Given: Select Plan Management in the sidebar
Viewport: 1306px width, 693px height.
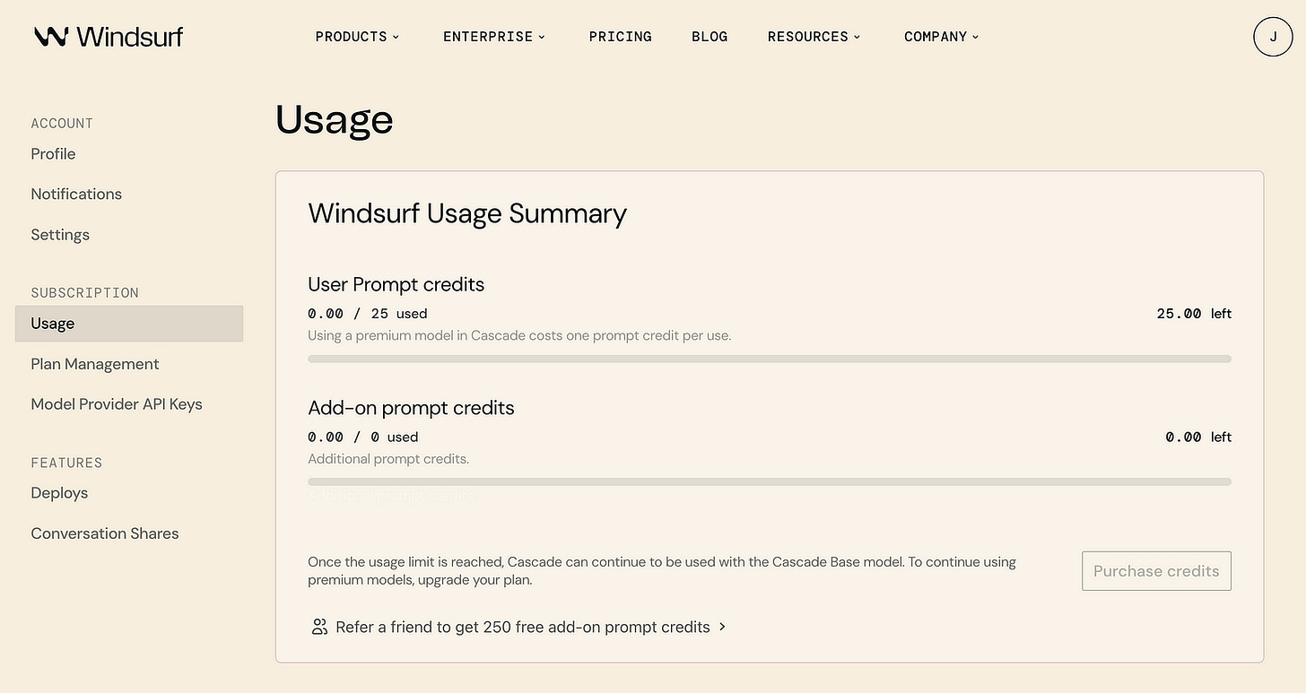Looking at the screenshot, I should 95,364.
